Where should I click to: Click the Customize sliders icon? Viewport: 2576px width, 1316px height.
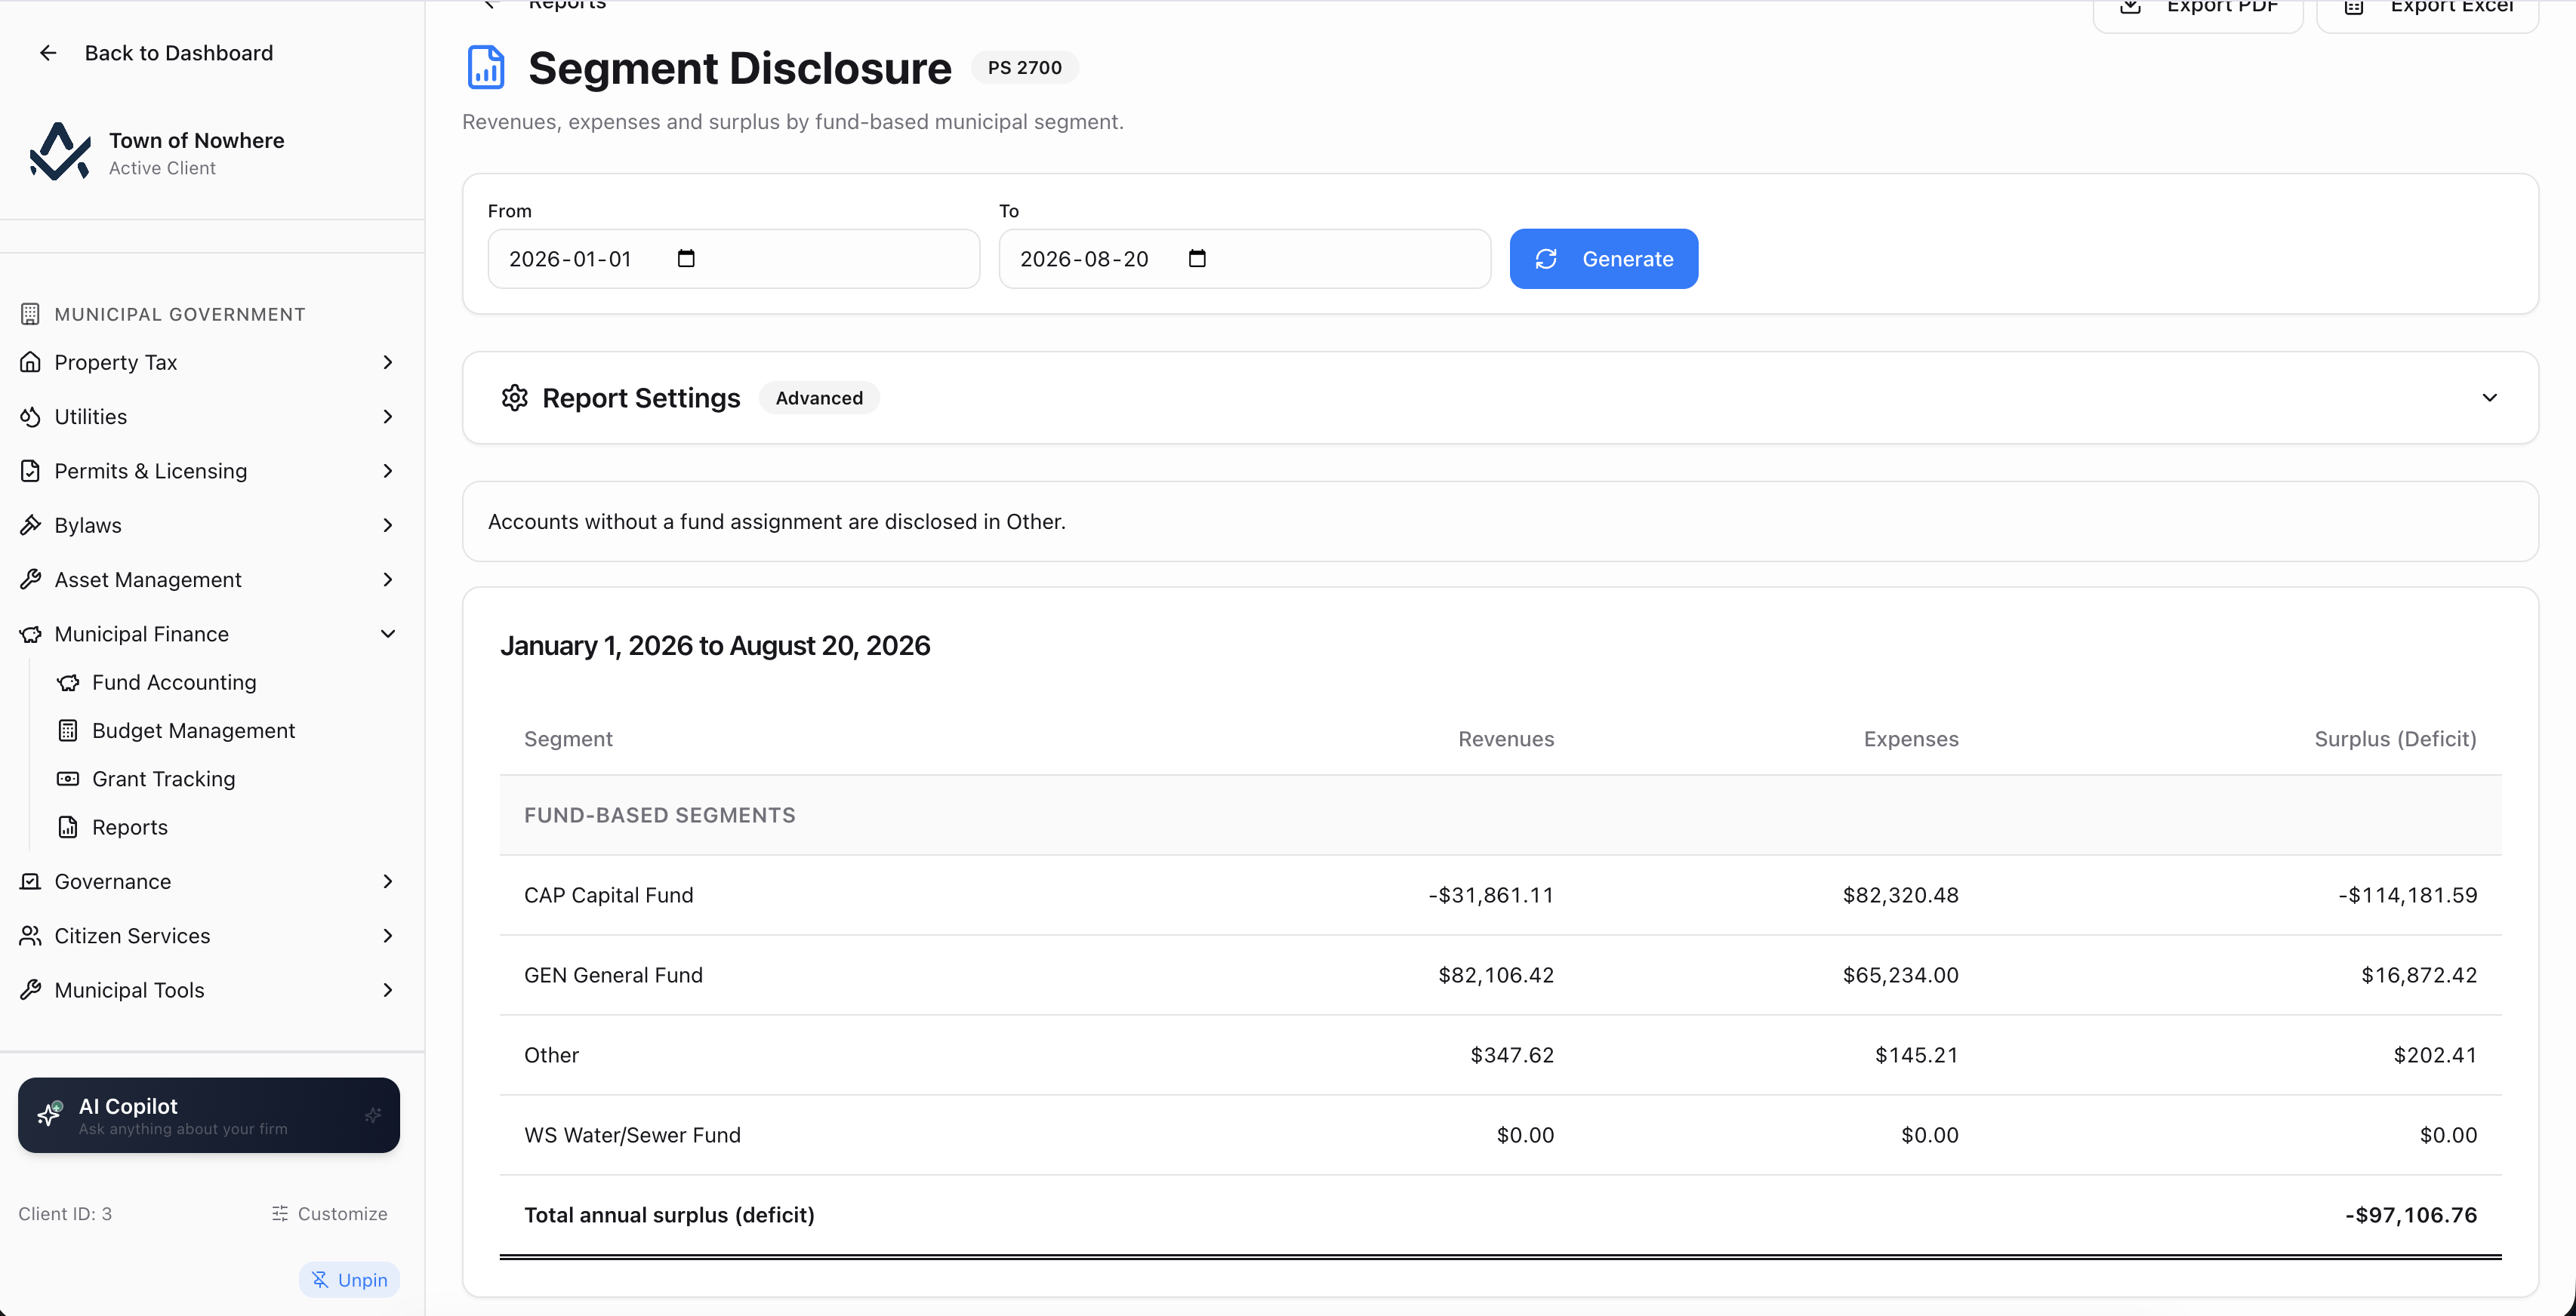click(x=280, y=1213)
